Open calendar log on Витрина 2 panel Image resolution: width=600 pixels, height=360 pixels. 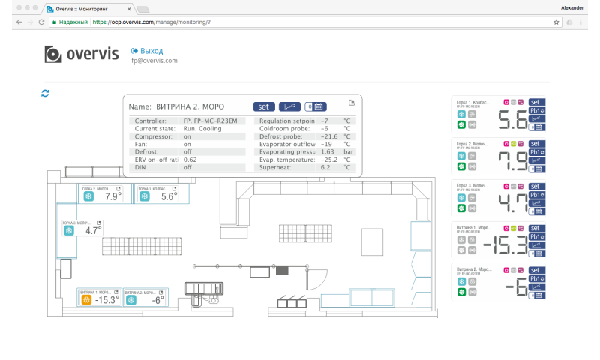[x=536, y=295]
